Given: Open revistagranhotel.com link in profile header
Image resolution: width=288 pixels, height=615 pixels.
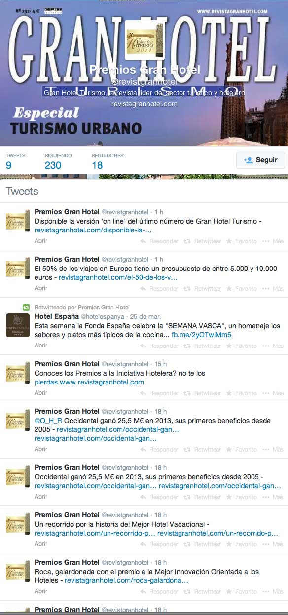Looking at the screenshot, I should [x=144, y=104].
